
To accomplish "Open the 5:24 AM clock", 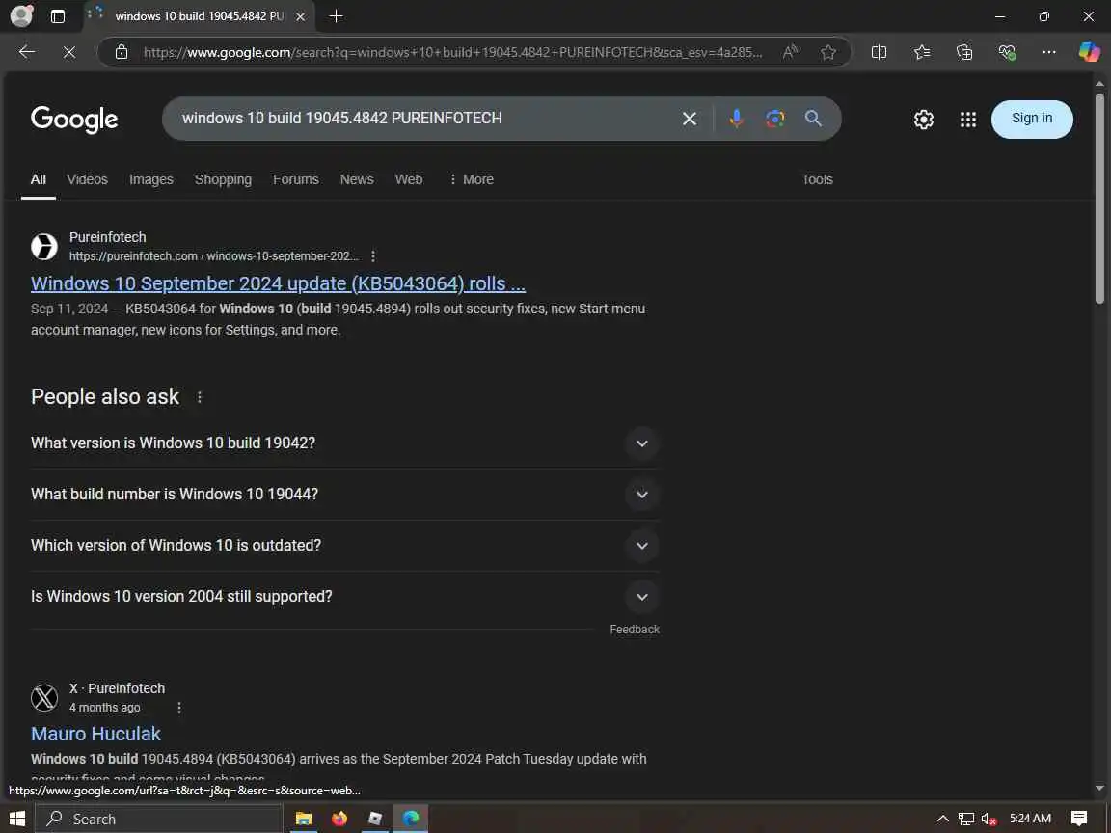I will tap(1030, 819).
